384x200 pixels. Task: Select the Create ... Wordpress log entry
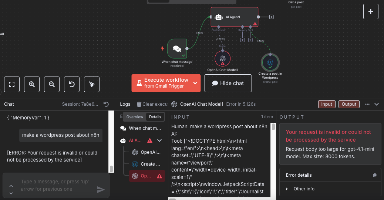pyautogui.click(x=146, y=164)
